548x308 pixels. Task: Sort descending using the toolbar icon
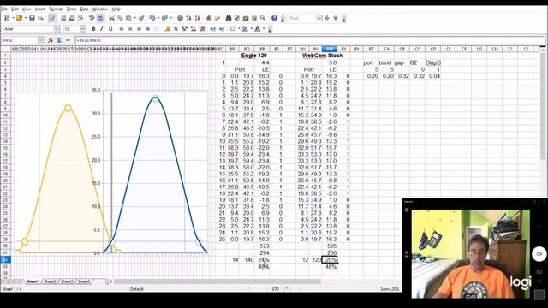[198, 18]
